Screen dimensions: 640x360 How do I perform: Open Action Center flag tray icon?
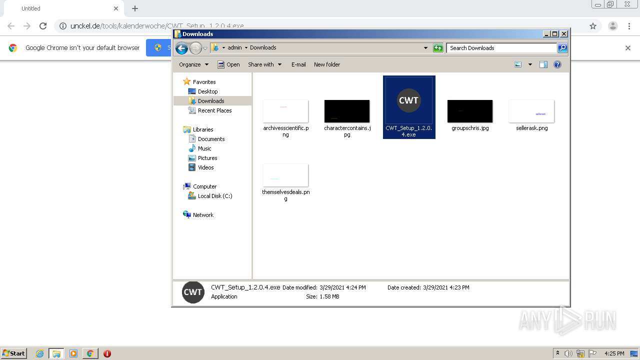tap(592, 353)
